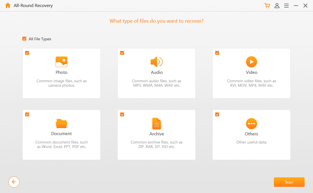313x193 pixels.
Task: Deselect the Archive checkbox
Action: [122, 114]
